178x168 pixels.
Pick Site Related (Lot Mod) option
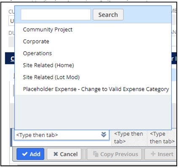pyautogui.click(x=51, y=77)
